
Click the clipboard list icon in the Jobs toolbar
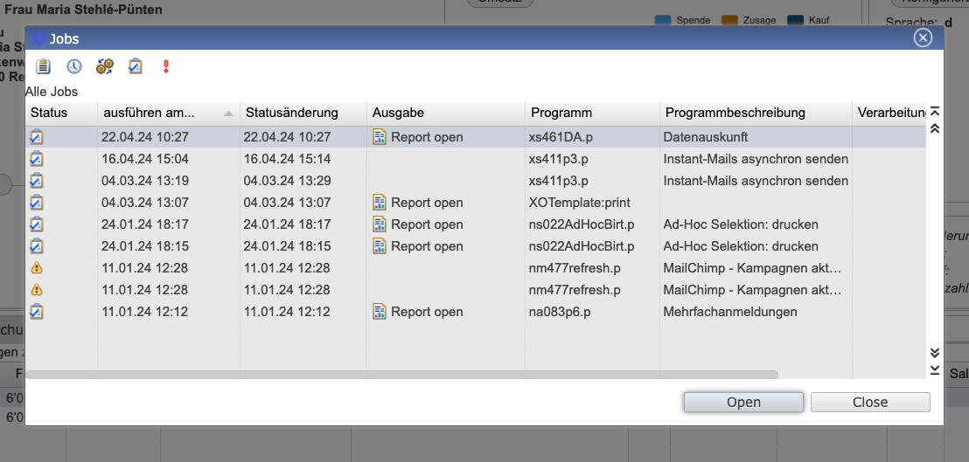click(44, 66)
